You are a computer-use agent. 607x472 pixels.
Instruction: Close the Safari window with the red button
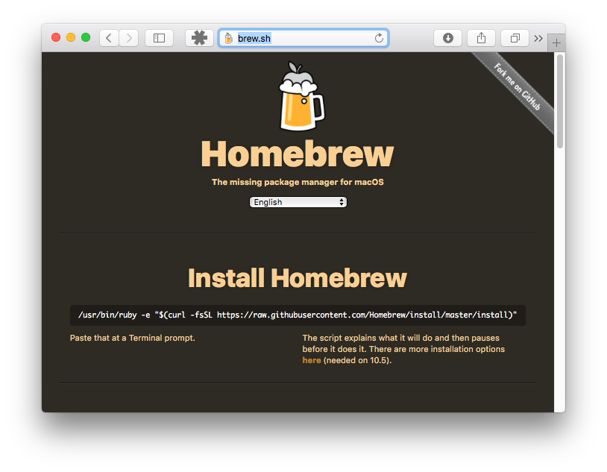[56, 37]
